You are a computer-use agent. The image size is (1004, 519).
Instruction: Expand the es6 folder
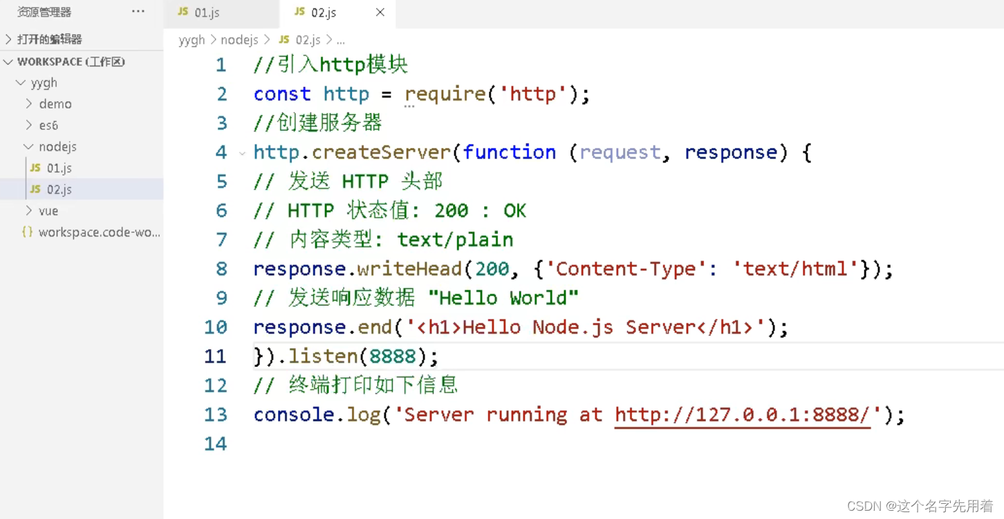tap(82, 125)
